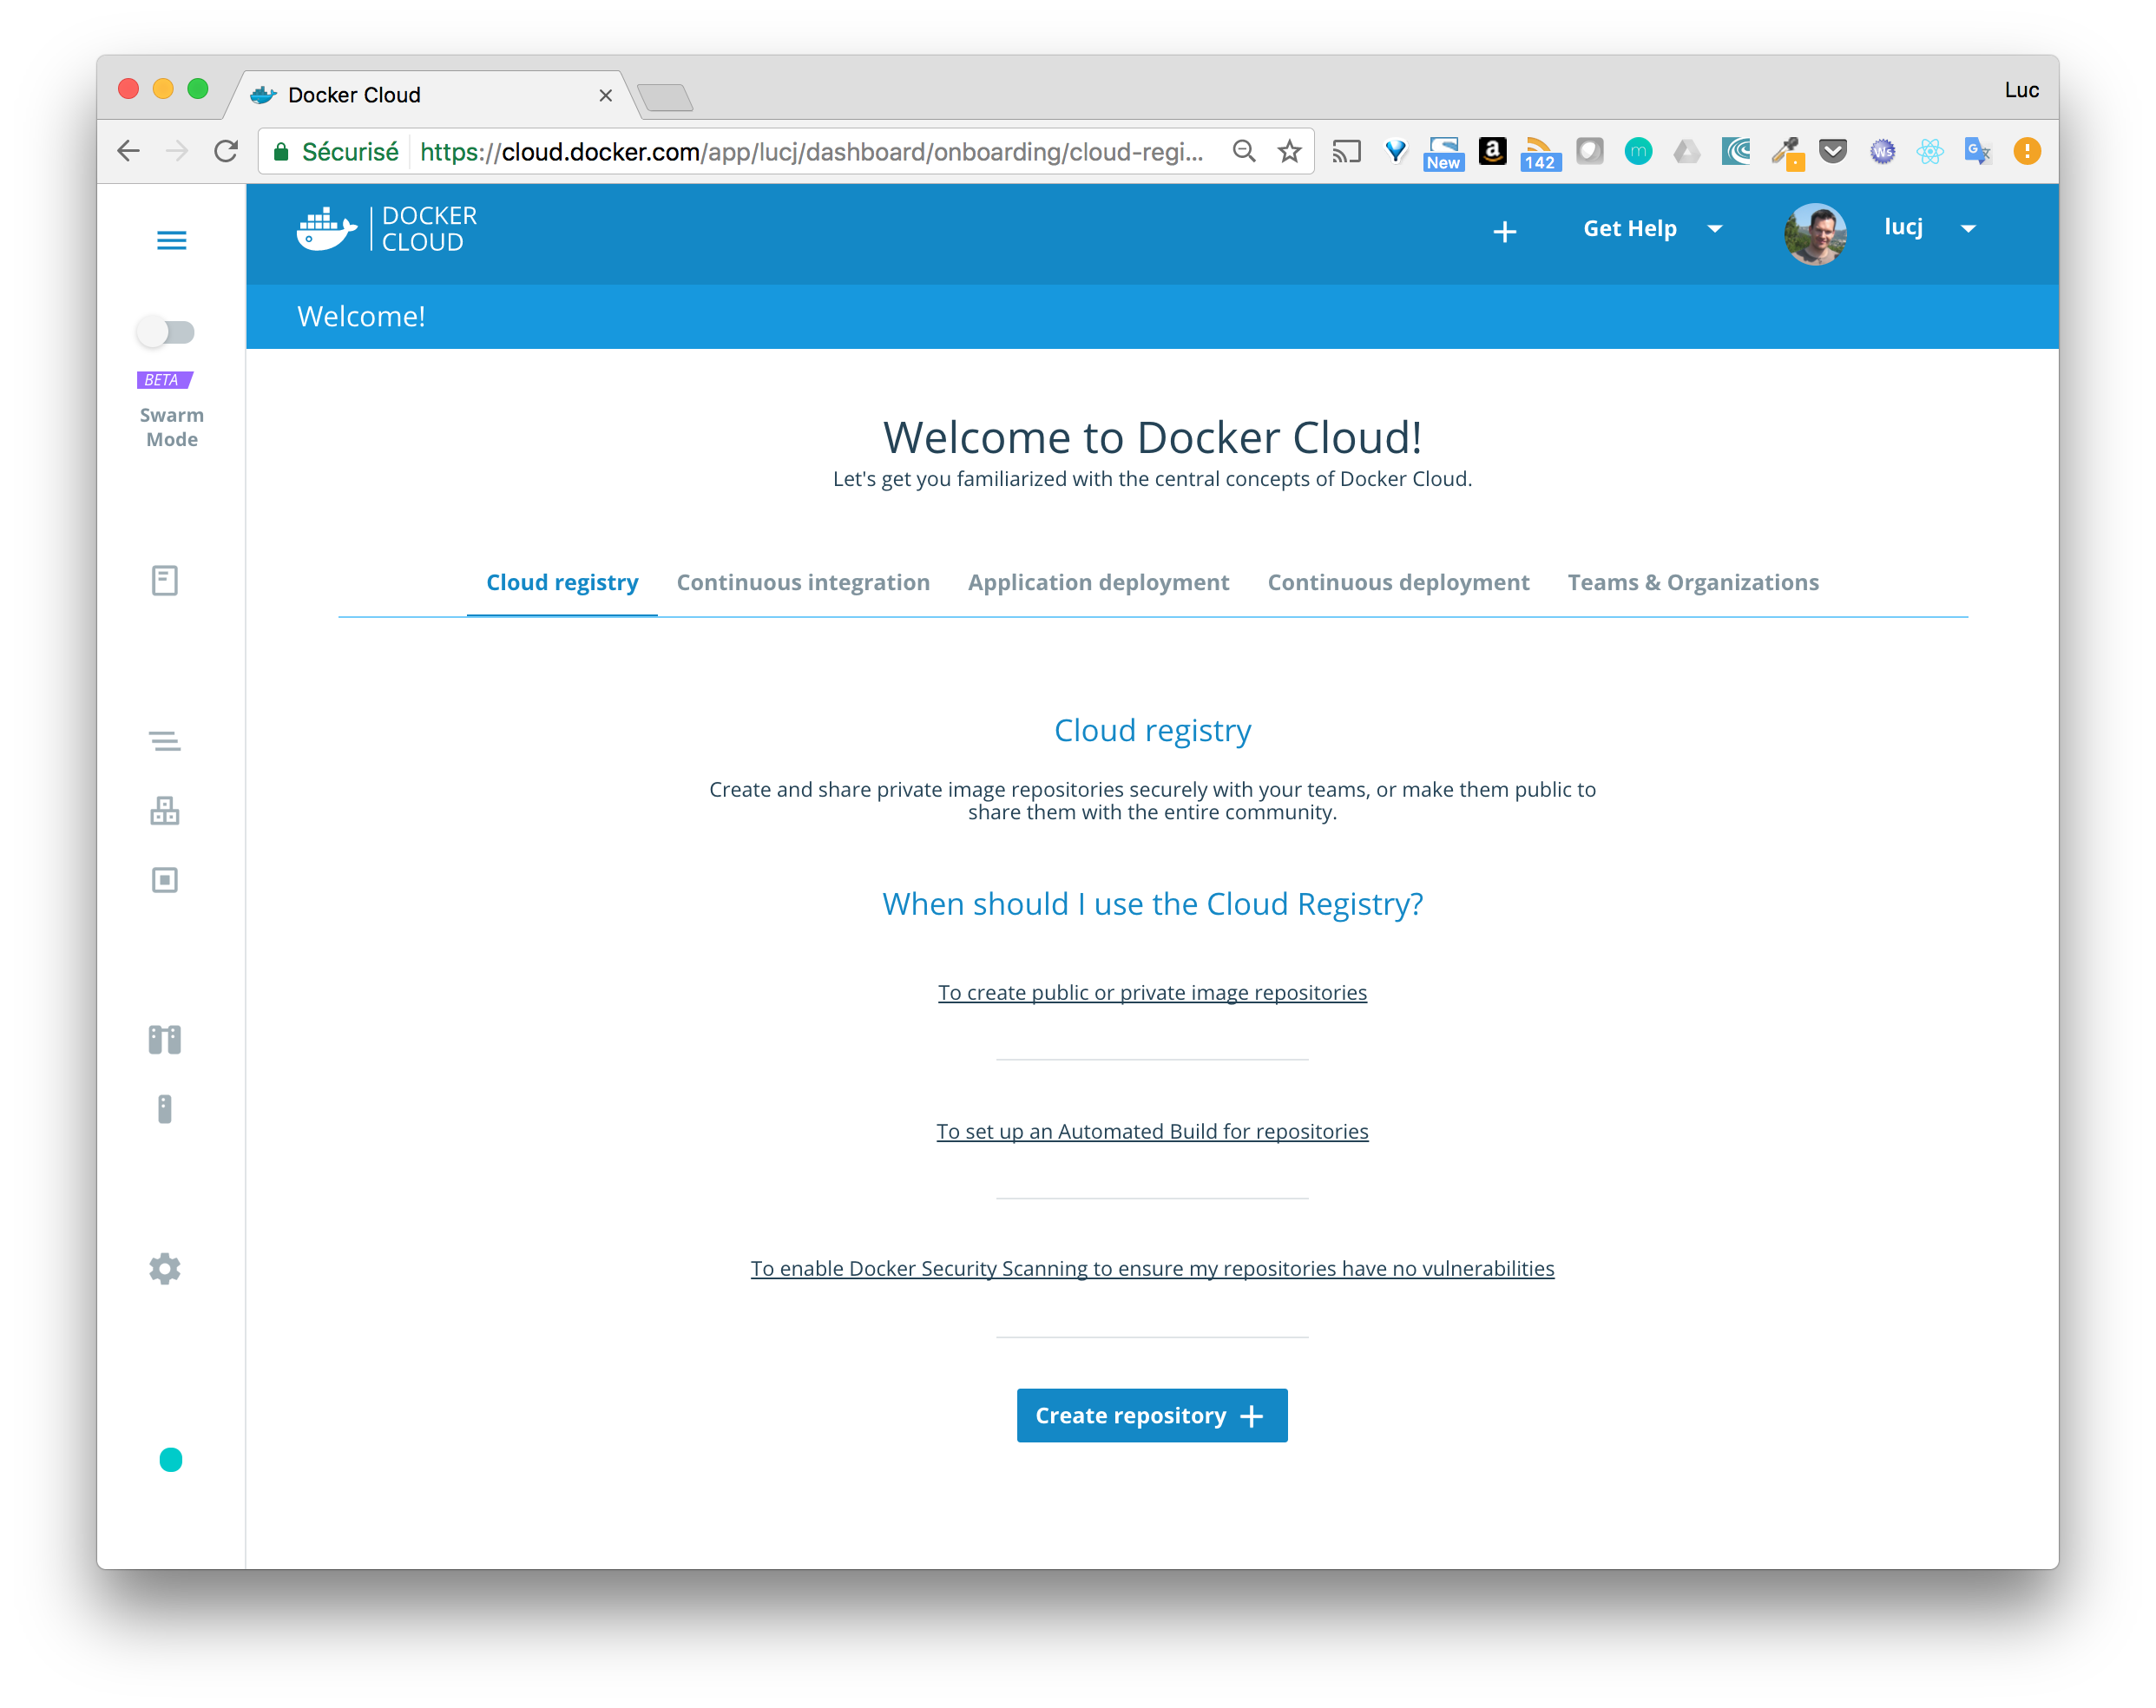Click the gray square extension icon
This screenshot has height=1708, width=2156.
(x=1589, y=152)
